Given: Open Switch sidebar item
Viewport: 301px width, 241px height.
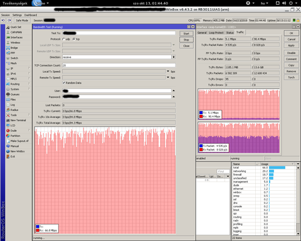Looking at the screenshot, I should click(x=14, y=58).
